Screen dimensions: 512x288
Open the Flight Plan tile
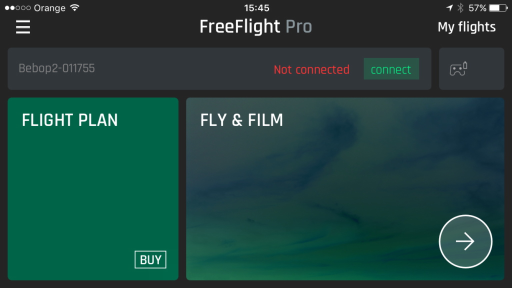click(x=93, y=188)
